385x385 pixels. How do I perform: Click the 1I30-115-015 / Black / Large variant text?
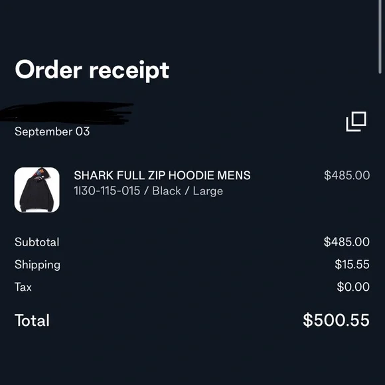148,191
